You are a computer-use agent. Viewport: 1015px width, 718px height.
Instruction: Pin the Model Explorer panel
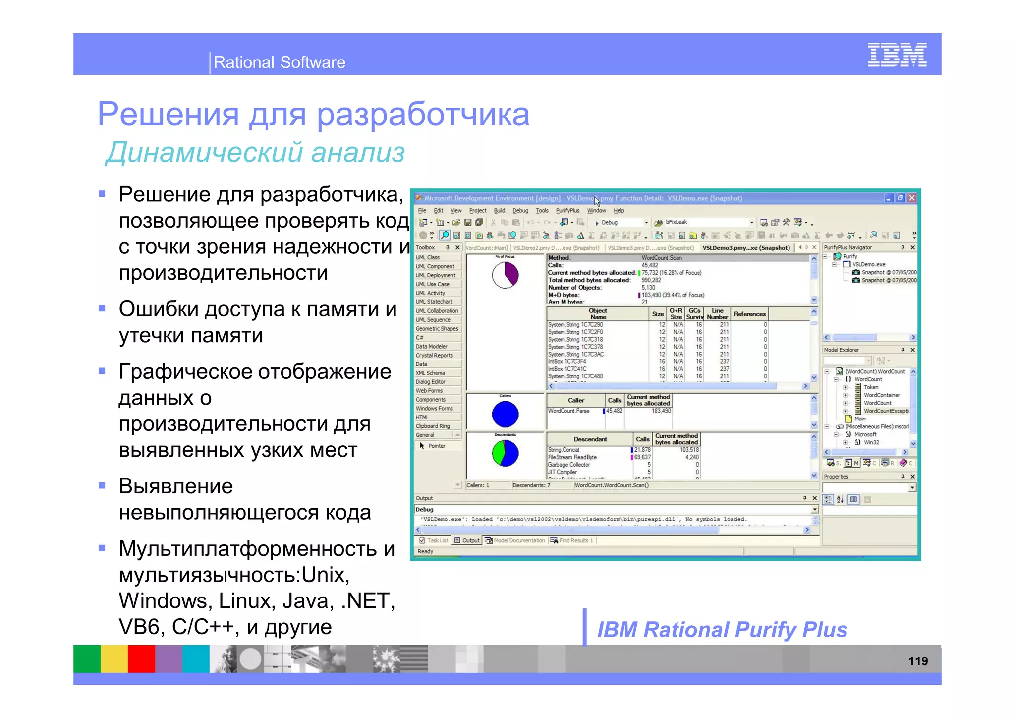click(x=903, y=350)
